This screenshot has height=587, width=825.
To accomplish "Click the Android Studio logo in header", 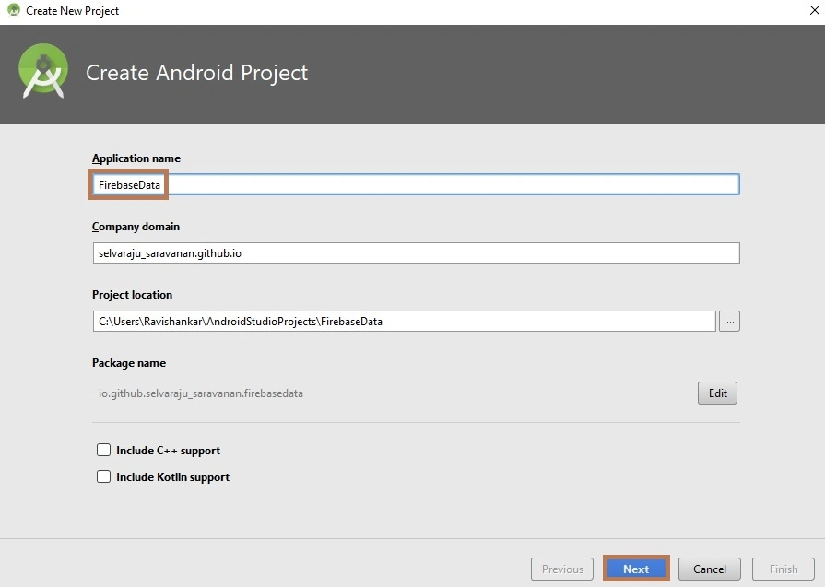I will [43, 71].
